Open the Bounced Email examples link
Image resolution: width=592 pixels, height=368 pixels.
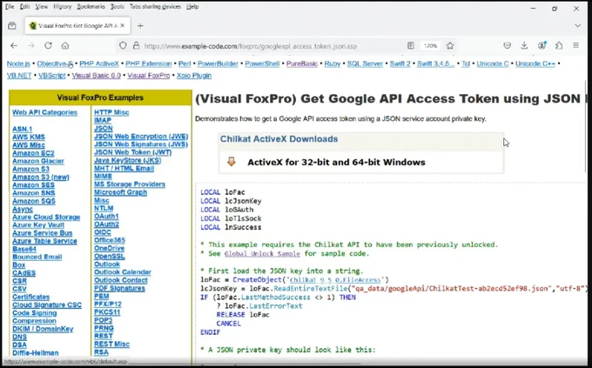37,257
